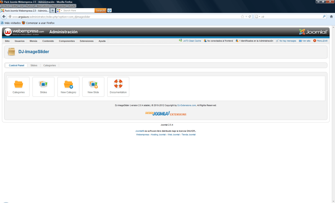Click the Firefox back arrow button

click(x=4, y=17)
